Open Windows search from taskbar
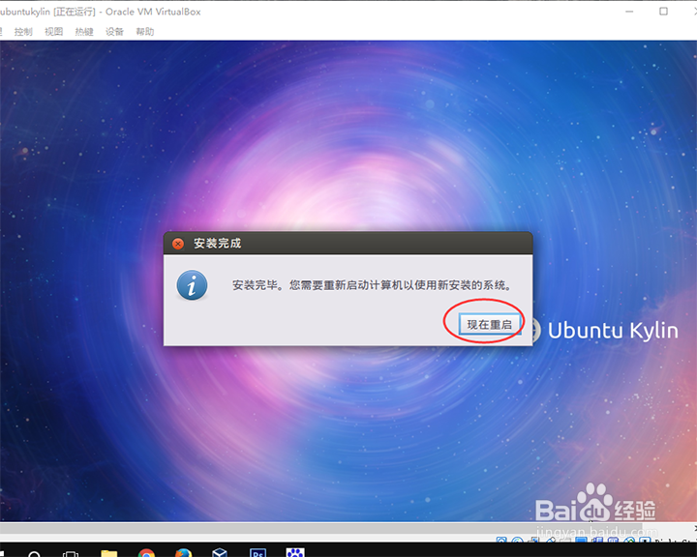This screenshot has width=697, height=557. [34, 553]
